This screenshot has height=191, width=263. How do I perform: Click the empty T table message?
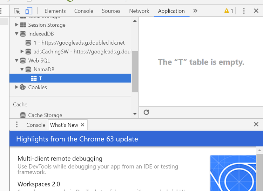click(201, 62)
